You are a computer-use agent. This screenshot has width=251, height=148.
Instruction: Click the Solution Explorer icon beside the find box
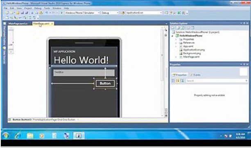166,13
